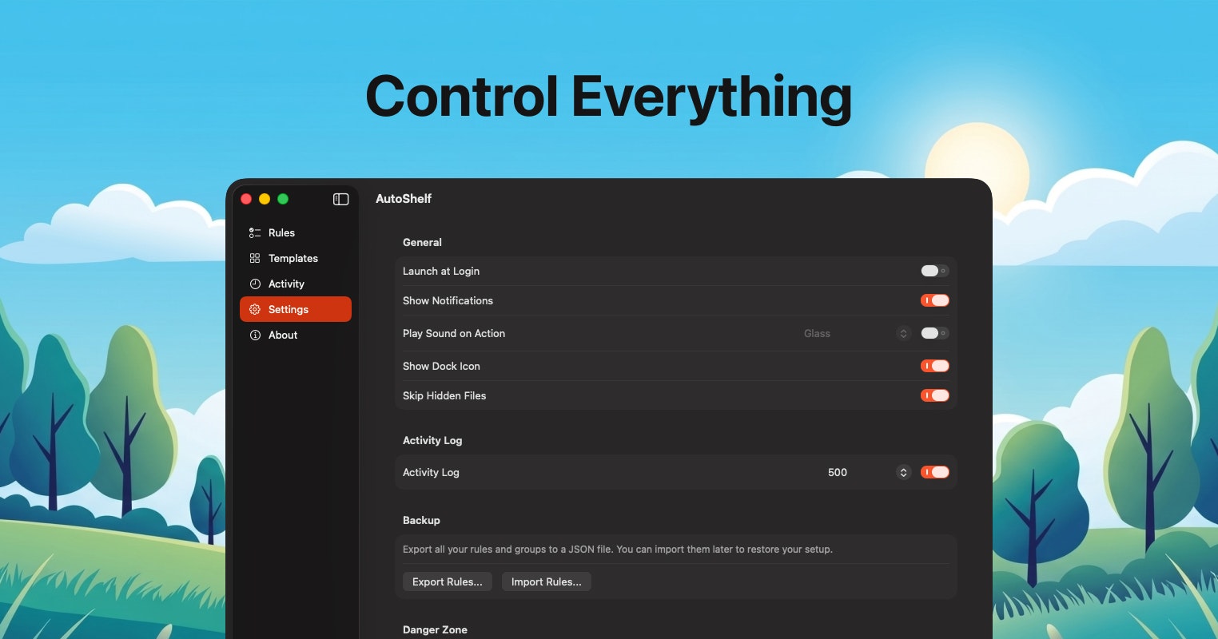Click the About info icon in sidebar
The width and height of the screenshot is (1218, 639).
click(255, 335)
